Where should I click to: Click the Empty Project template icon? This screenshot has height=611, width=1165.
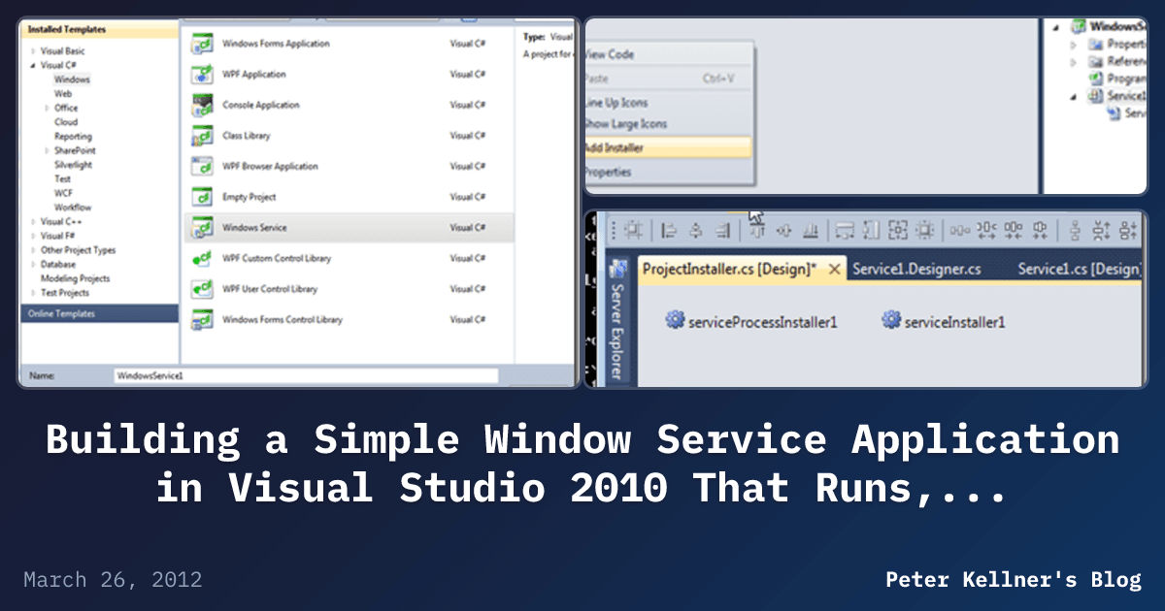point(202,197)
